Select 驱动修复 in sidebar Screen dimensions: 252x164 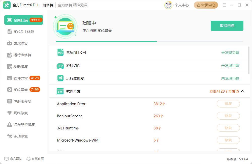pyautogui.click(x=24, y=66)
